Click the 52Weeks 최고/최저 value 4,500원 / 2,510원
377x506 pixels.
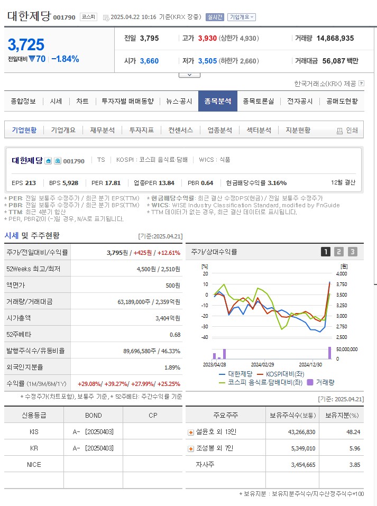point(158,270)
